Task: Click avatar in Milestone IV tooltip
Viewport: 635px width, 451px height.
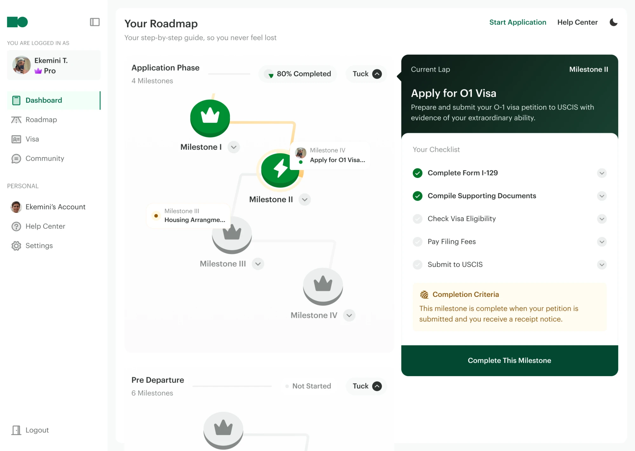Action: [301, 153]
